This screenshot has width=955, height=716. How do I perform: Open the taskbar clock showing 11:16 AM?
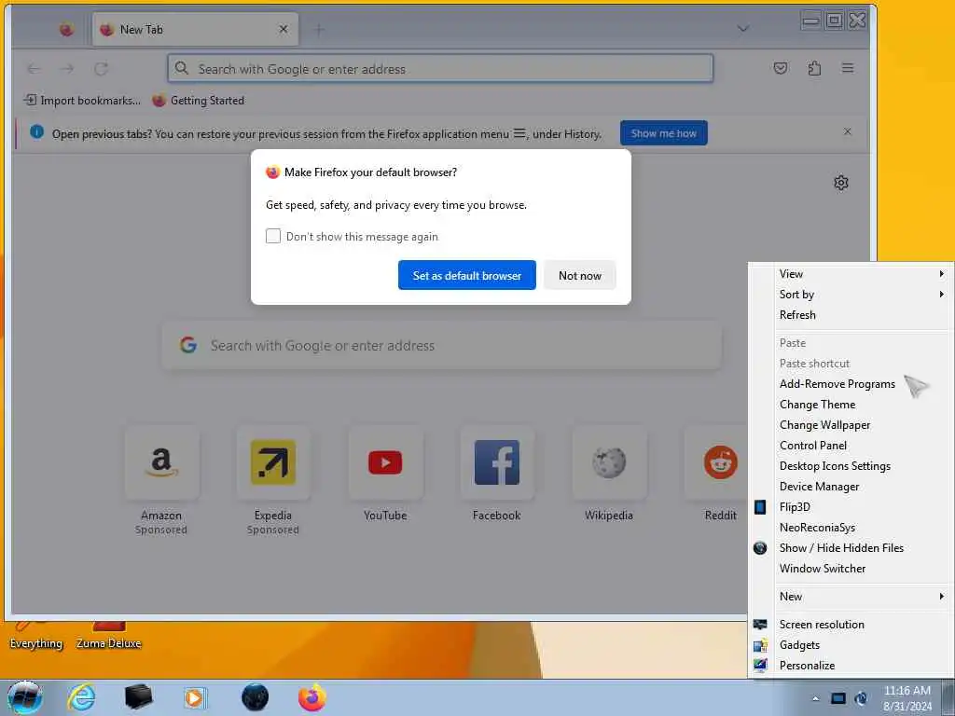[x=907, y=698]
